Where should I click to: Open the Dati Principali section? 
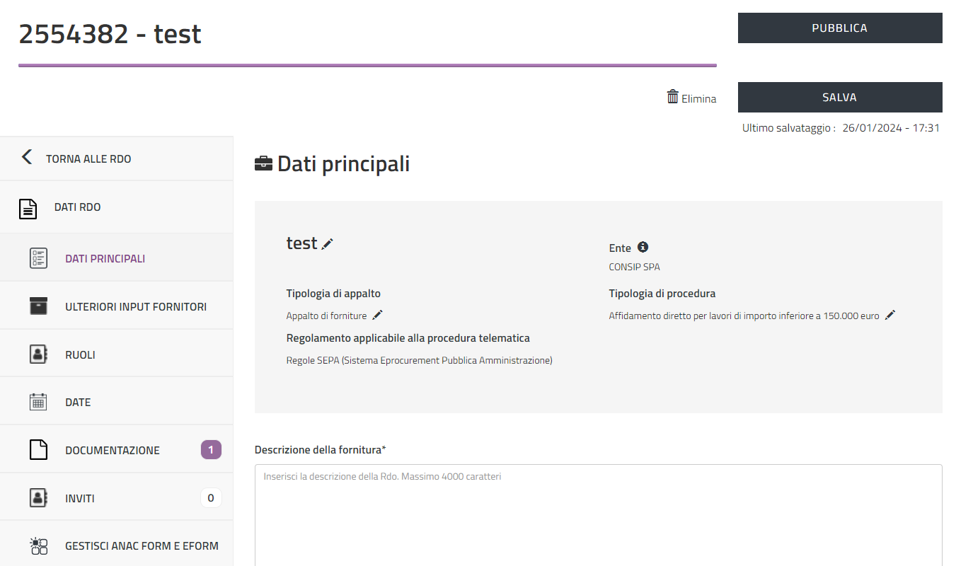(x=105, y=259)
